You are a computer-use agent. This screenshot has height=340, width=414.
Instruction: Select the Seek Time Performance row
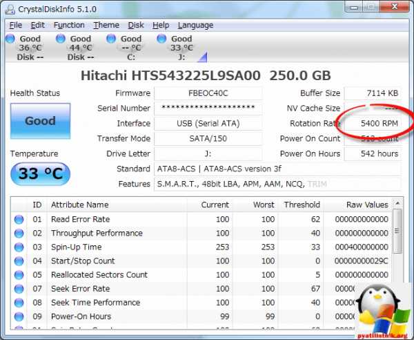pos(201,303)
